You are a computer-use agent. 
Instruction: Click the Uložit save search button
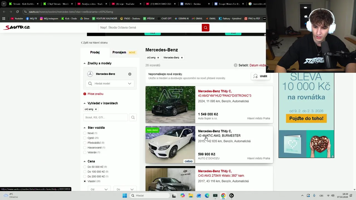pyautogui.click(x=261, y=76)
